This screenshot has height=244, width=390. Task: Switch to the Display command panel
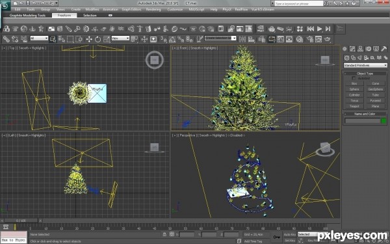tap(376, 49)
